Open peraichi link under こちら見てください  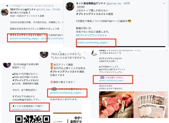click(x=112, y=80)
